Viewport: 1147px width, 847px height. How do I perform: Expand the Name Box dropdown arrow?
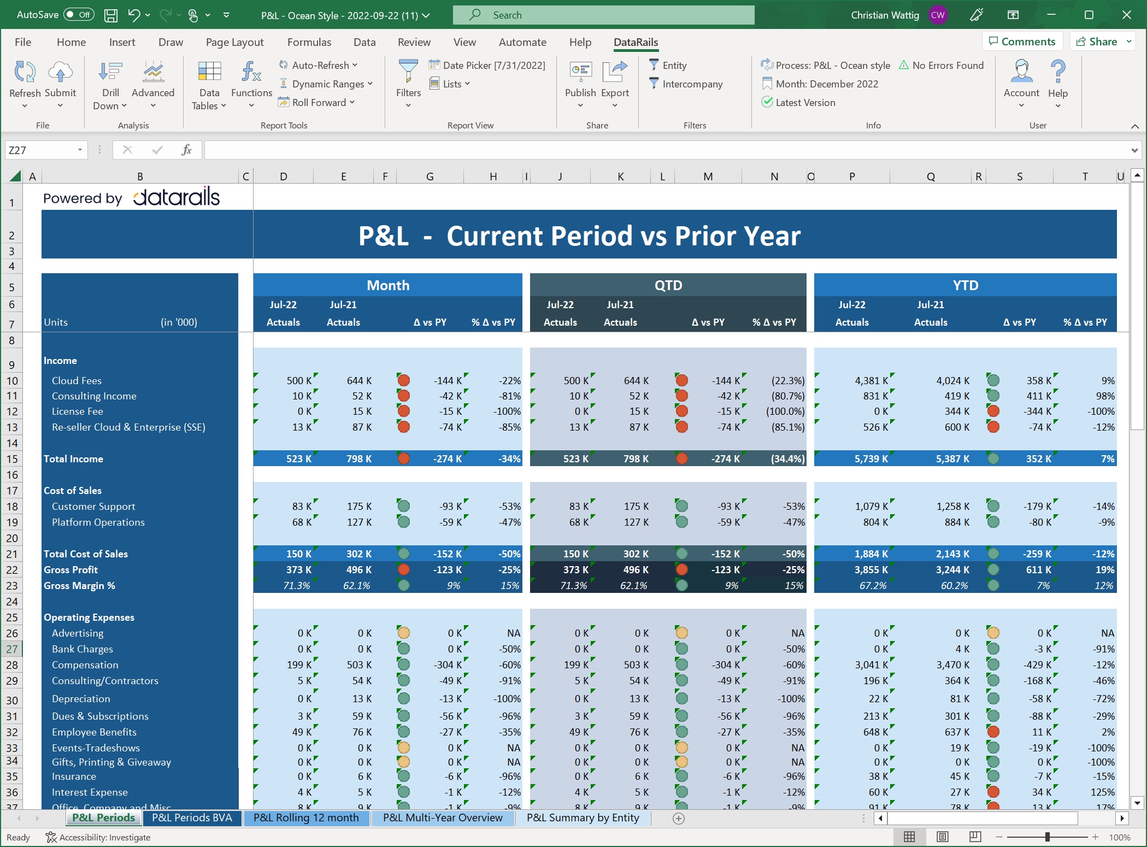pos(80,150)
